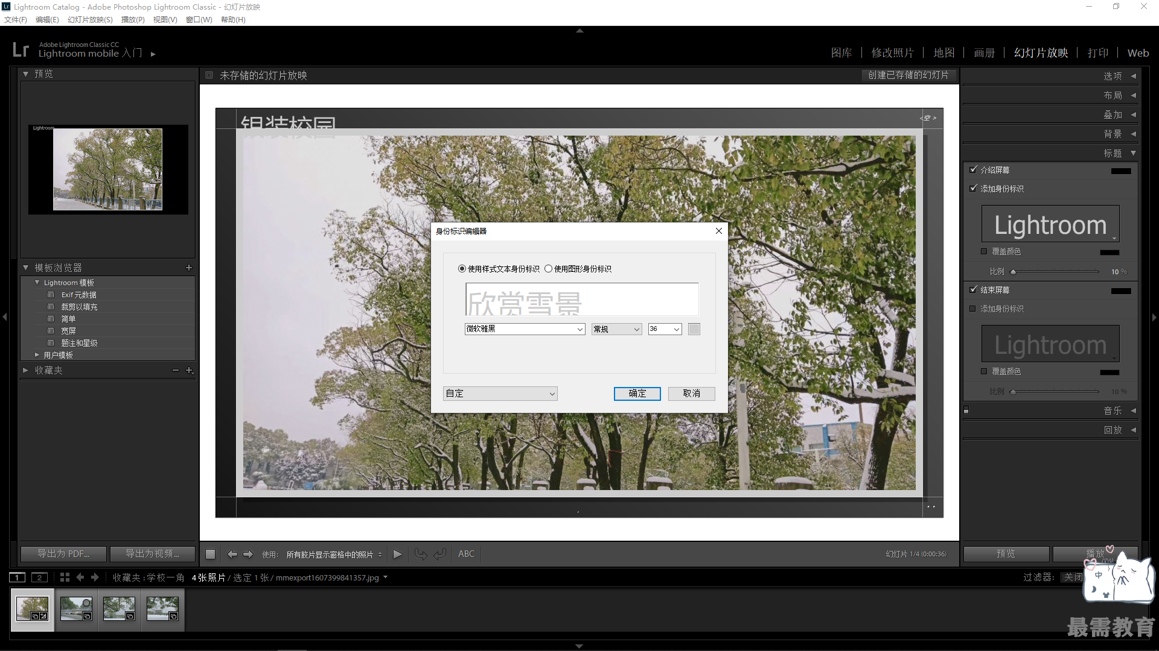
Task: Select main window display 1 icon
Action: point(18,577)
